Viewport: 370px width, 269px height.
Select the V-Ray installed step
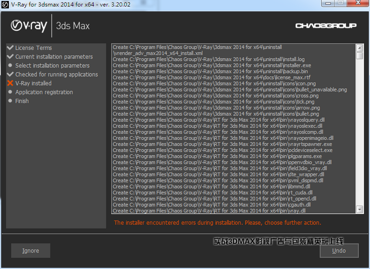[x=33, y=83]
